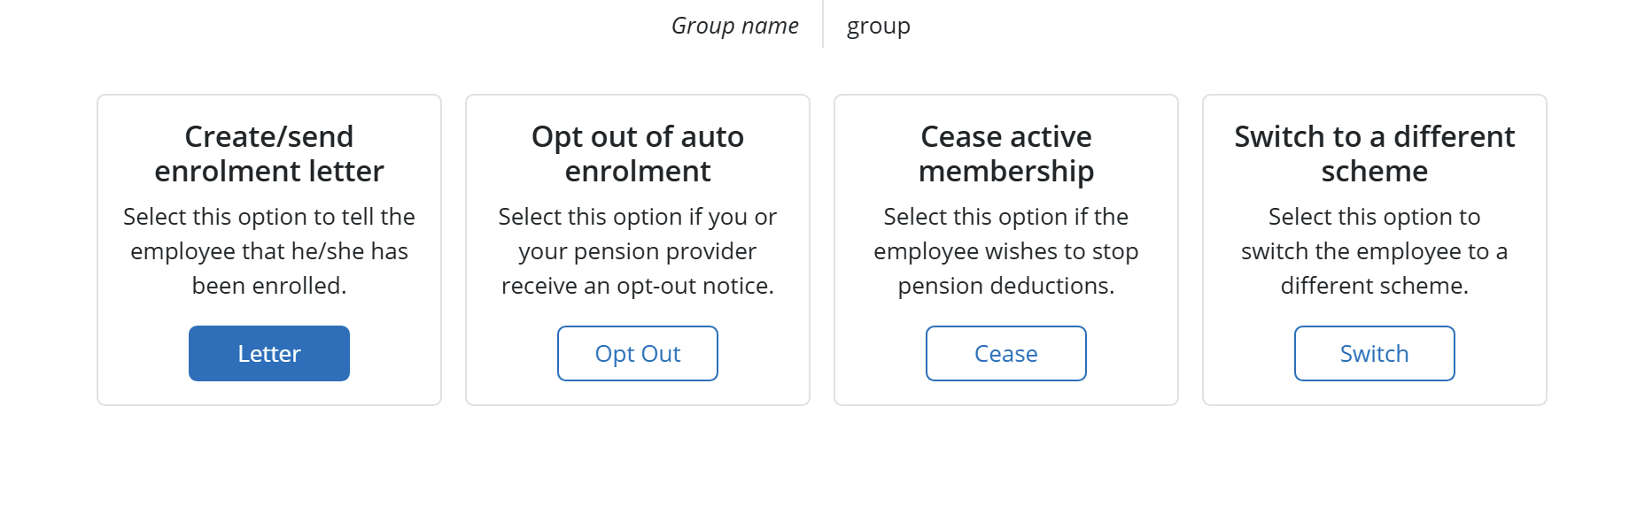This screenshot has height=522, width=1637.
Task: Click description text about employee being enrolled
Action: coord(269,251)
